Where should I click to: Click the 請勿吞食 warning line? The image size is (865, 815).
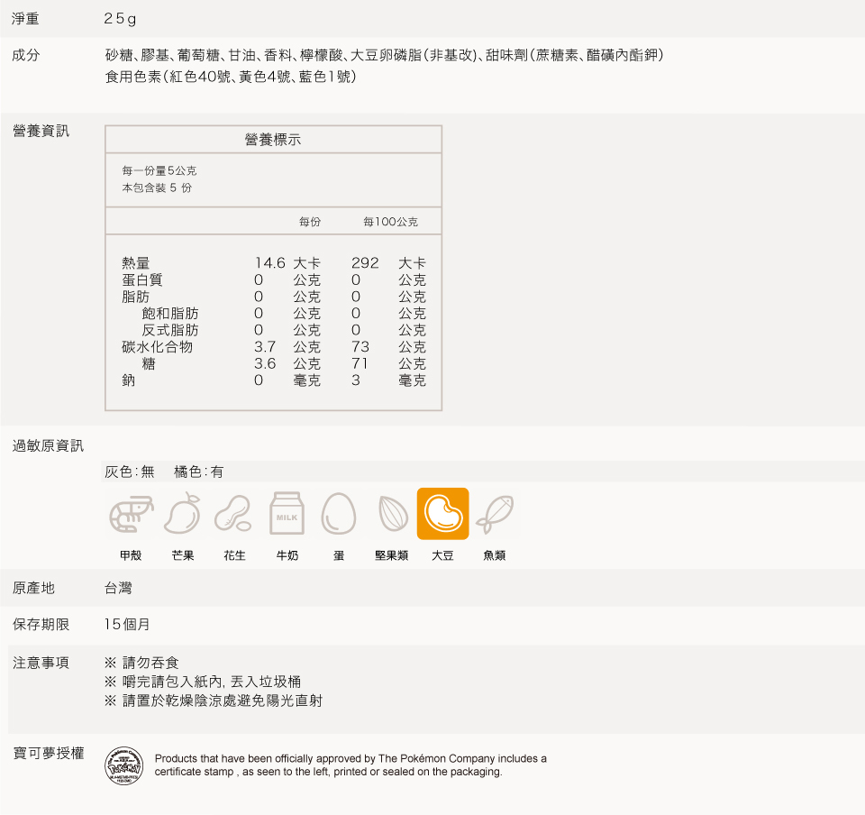pyautogui.click(x=141, y=663)
